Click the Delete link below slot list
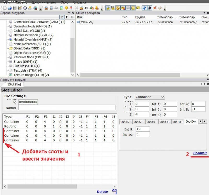This screenshot has width=209, height=195. click(102, 192)
